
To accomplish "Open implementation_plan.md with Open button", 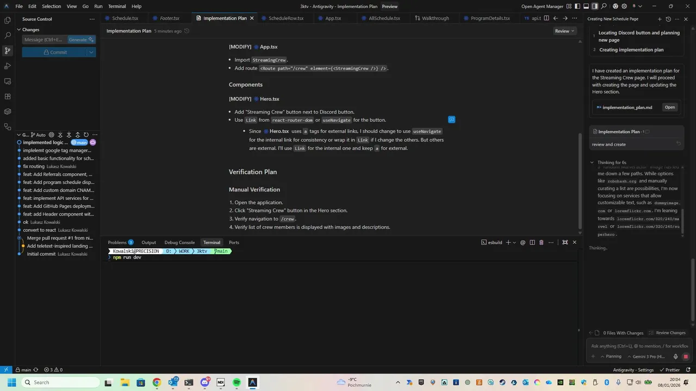I will click(670, 107).
